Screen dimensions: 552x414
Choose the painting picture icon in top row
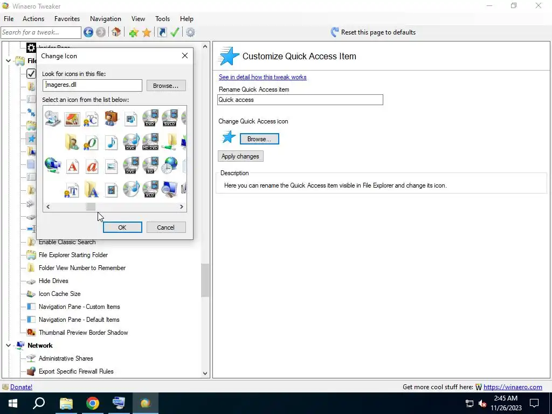click(72, 119)
